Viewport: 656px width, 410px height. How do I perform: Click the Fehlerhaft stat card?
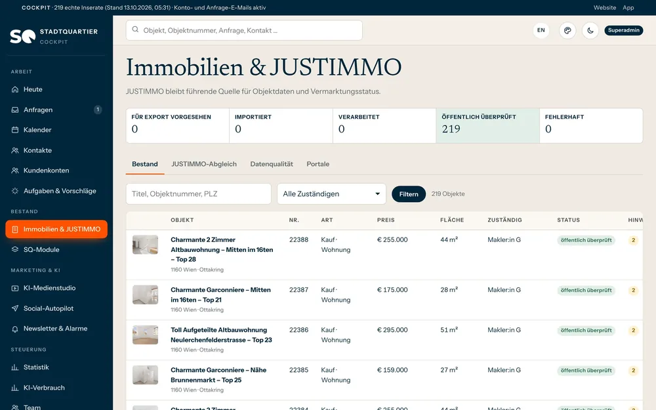591,125
